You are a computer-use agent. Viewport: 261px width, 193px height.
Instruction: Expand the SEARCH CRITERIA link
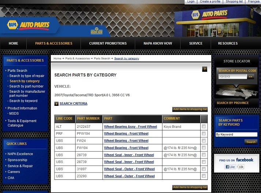74,104
